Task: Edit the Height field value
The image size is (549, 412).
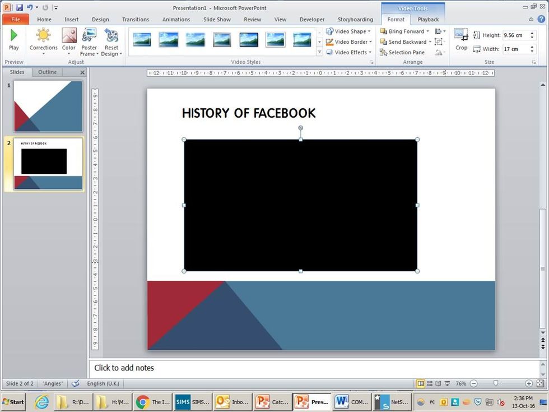Action: pyautogui.click(x=516, y=35)
